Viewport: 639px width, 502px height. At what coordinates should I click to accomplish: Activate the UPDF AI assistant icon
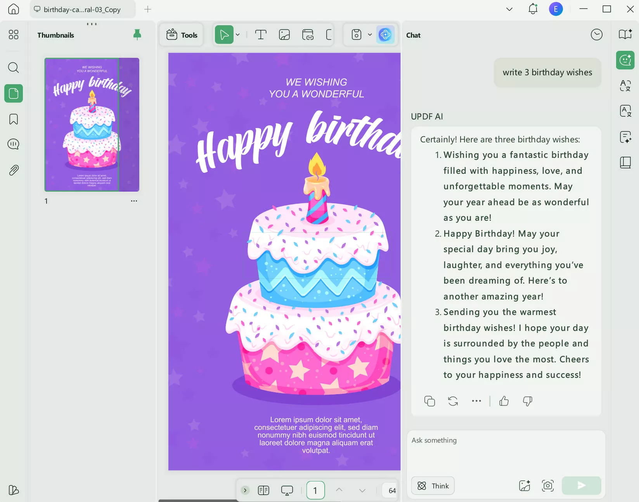tap(386, 35)
